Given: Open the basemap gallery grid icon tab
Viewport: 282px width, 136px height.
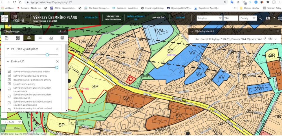Looking at the screenshot, I should 18,38.
